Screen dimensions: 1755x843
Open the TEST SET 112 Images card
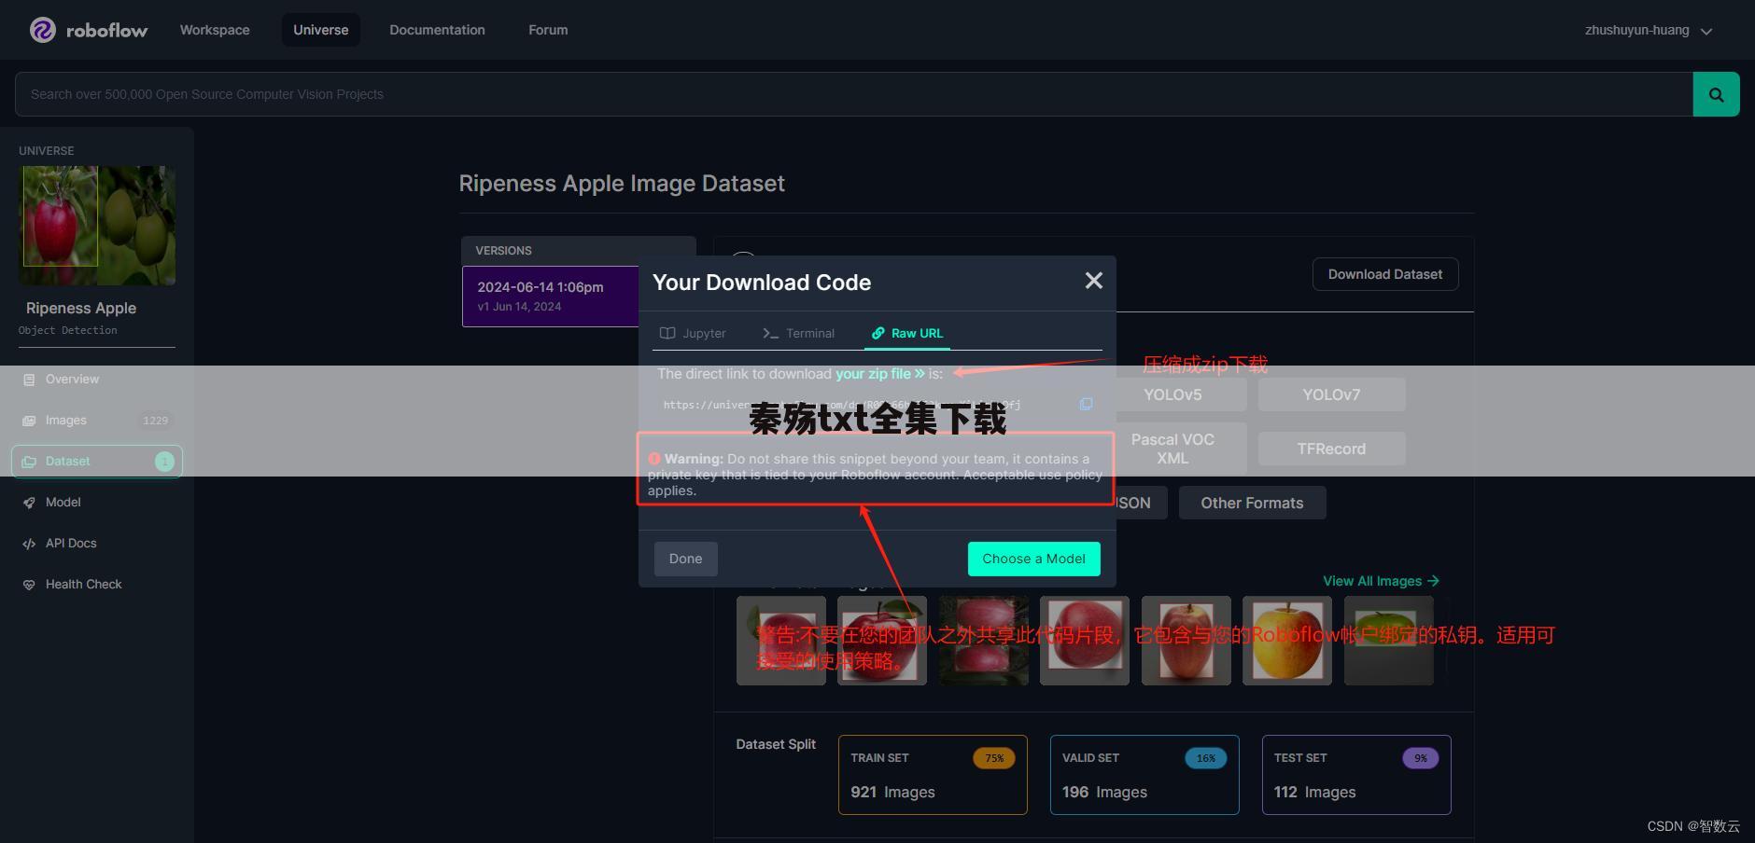pos(1356,775)
